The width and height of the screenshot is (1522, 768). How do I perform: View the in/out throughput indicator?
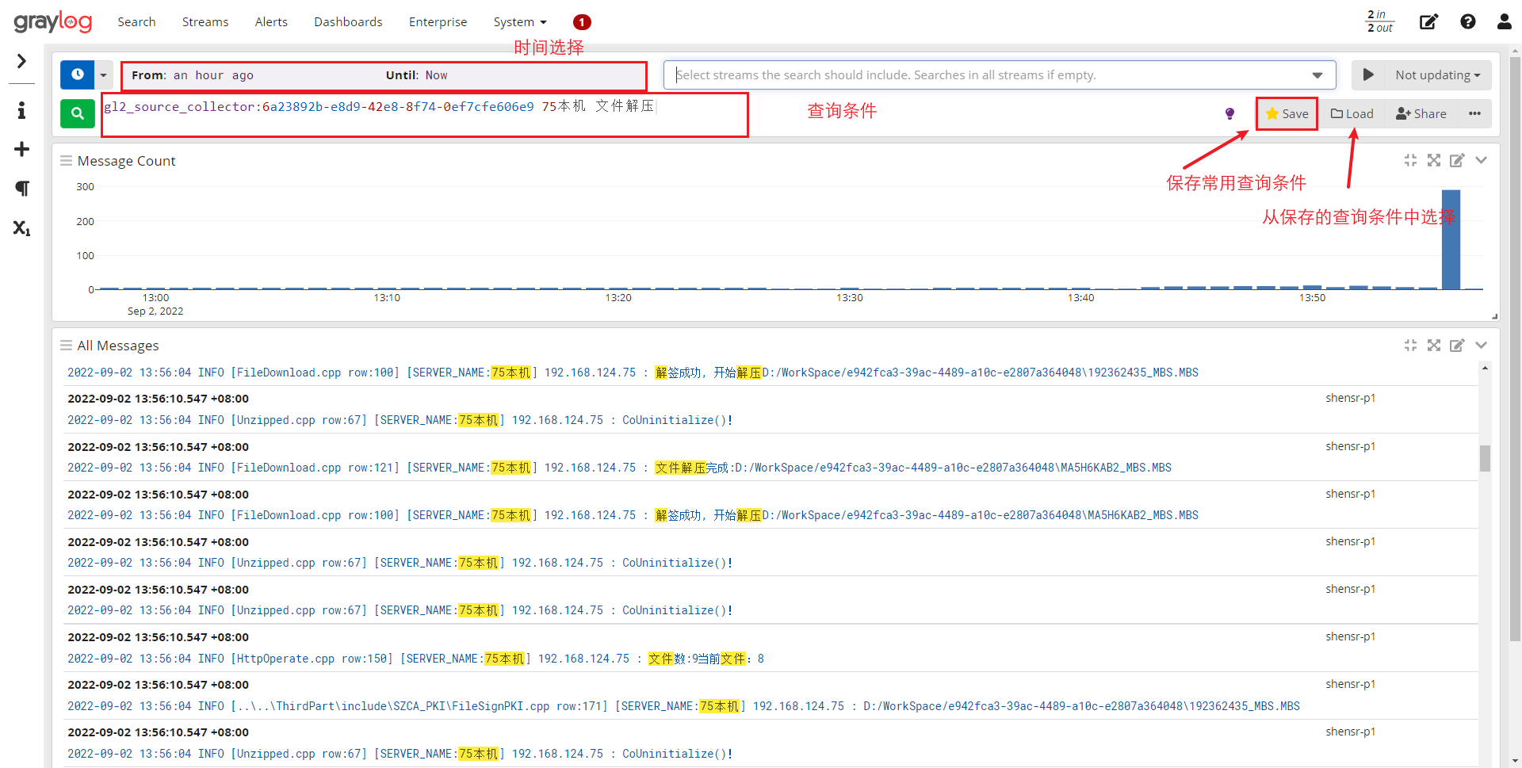point(1380,21)
